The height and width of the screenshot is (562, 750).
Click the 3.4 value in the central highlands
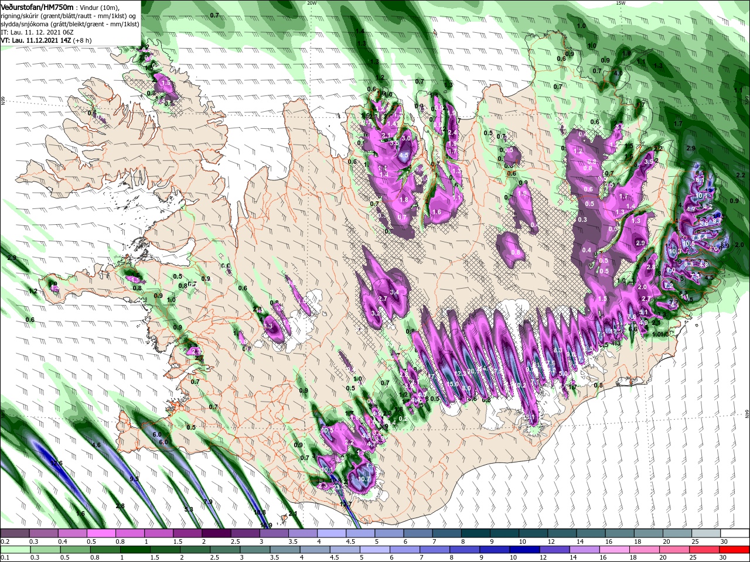tap(394, 292)
